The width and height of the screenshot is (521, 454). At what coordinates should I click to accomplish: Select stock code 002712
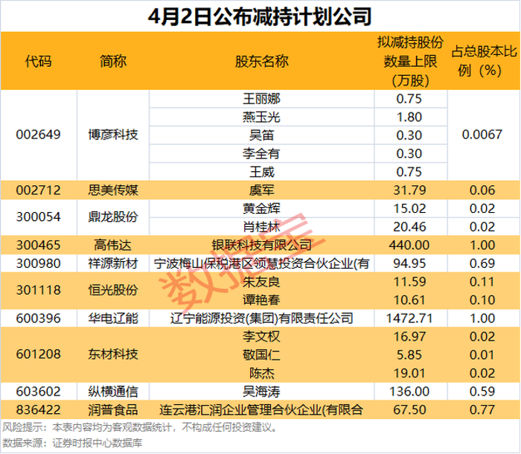39,190
